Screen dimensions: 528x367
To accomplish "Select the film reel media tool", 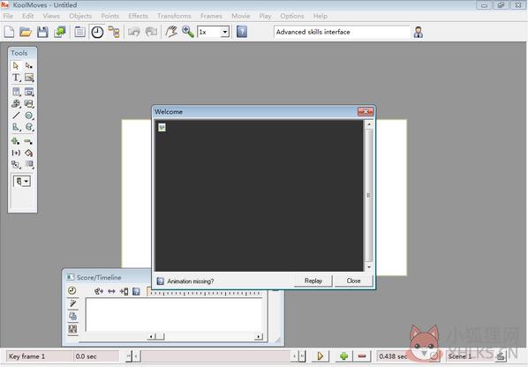I will click(16, 103).
